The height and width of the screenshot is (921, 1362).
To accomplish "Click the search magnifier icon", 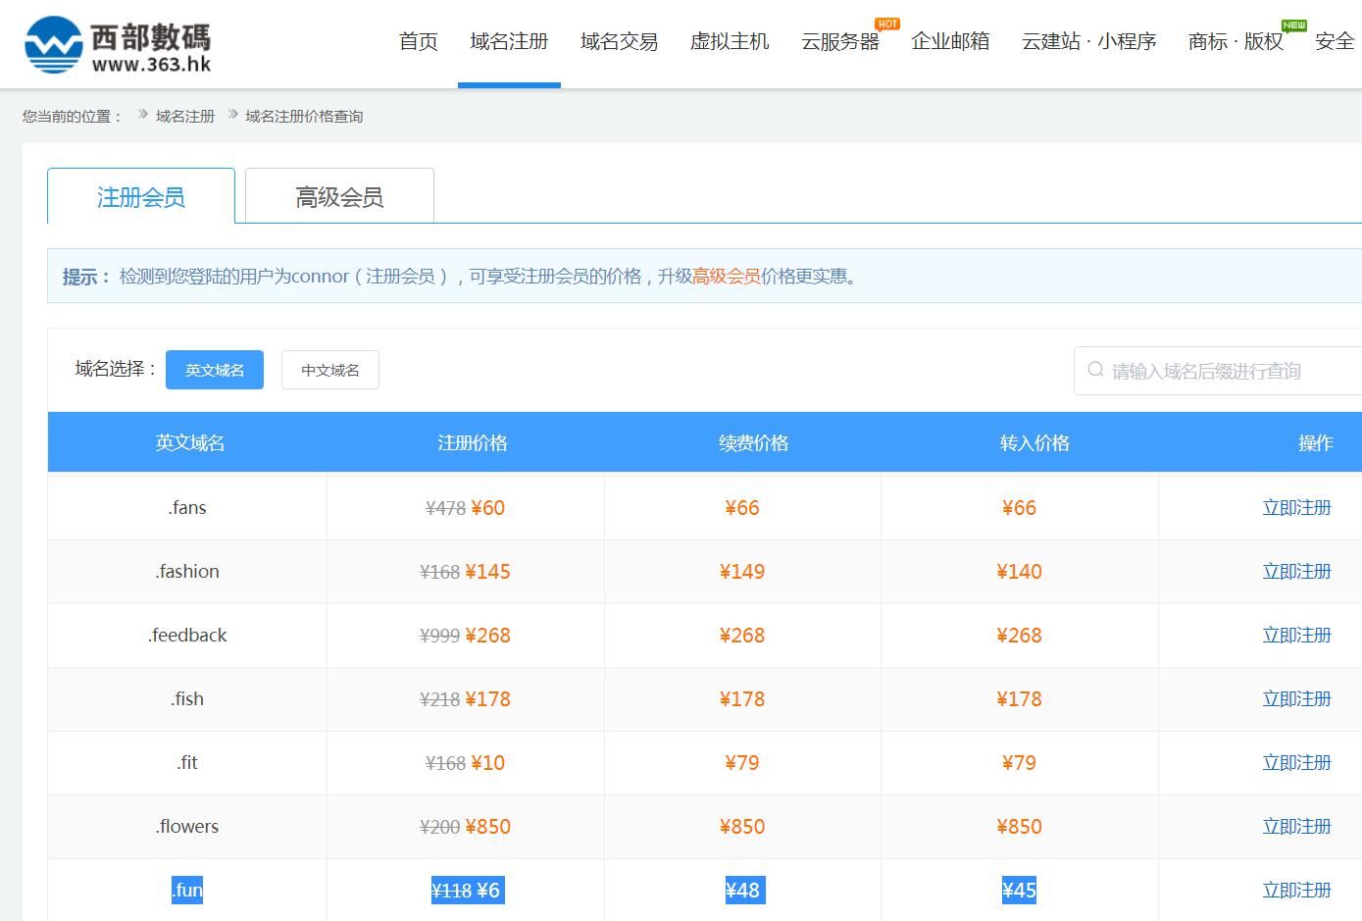I will point(1096,370).
